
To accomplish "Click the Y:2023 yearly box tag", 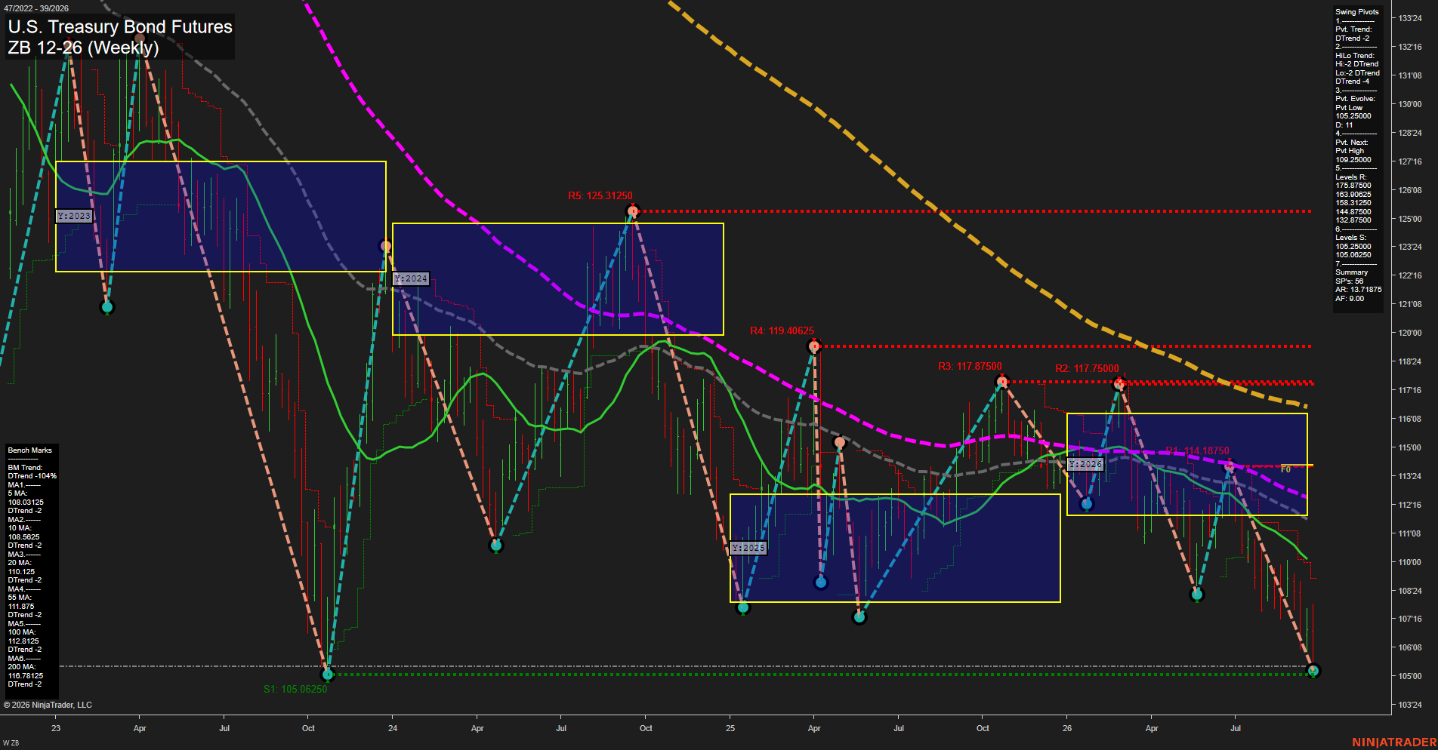I will [74, 216].
